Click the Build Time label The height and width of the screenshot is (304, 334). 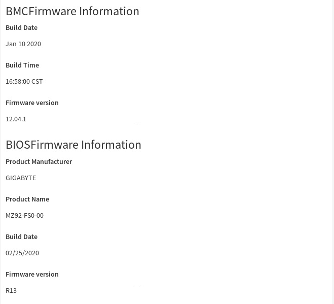[x=22, y=65]
